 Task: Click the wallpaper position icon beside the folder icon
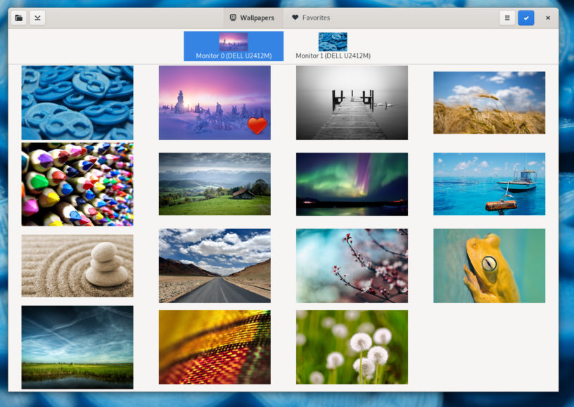(38, 18)
